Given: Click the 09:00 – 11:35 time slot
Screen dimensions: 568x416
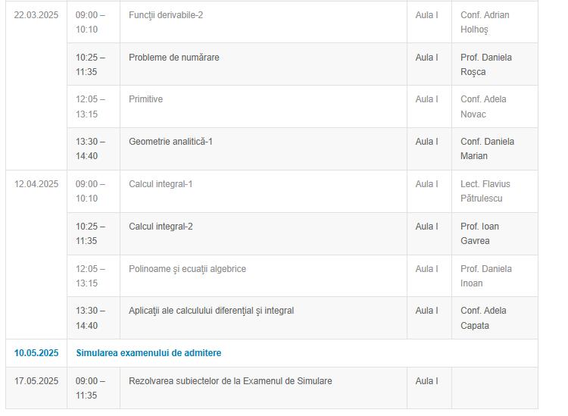Looking at the screenshot, I should [90, 388].
